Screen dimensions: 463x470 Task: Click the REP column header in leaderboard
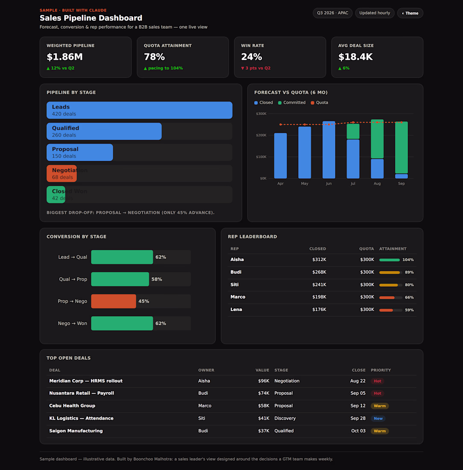(x=234, y=249)
